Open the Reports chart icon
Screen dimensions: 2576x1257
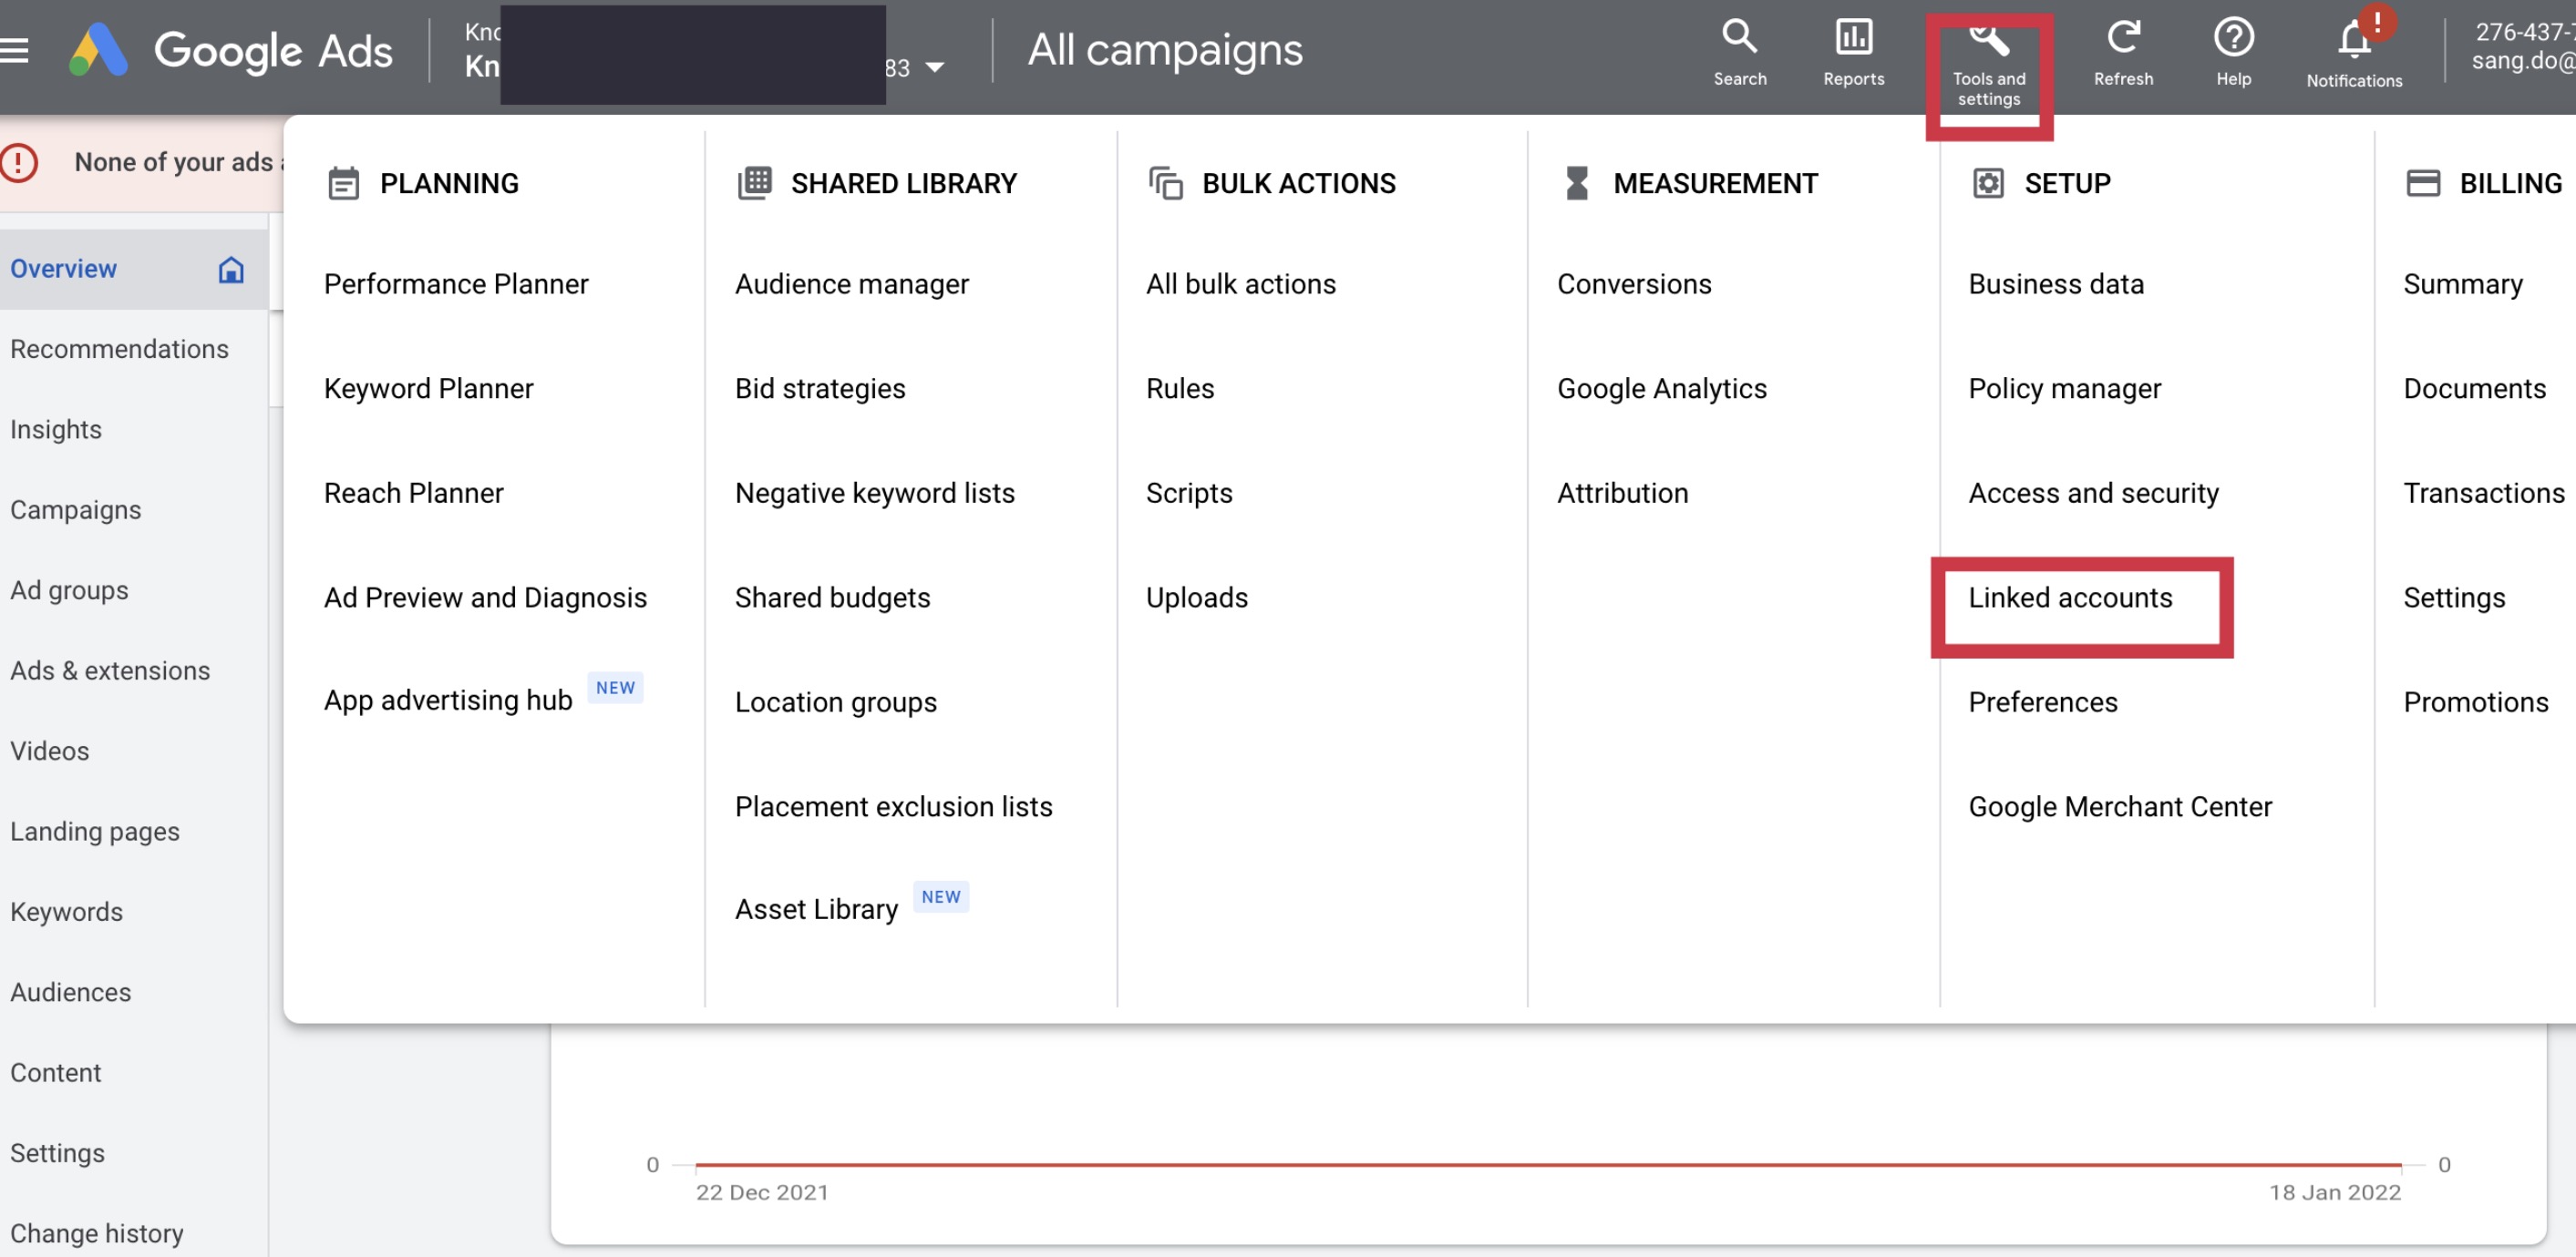click(x=1853, y=38)
